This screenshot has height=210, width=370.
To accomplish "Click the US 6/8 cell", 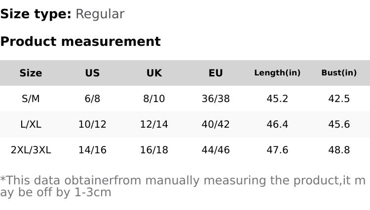I will coord(92,99).
